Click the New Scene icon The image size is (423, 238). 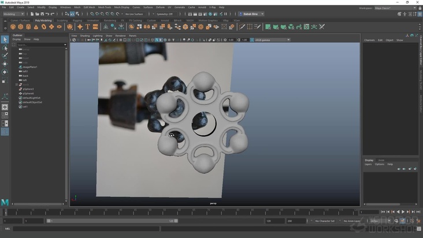(32, 14)
